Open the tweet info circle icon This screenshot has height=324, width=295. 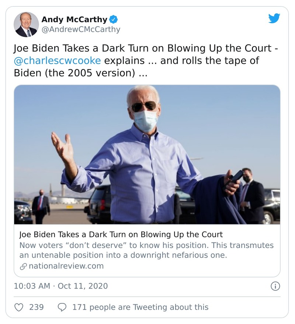(275, 286)
